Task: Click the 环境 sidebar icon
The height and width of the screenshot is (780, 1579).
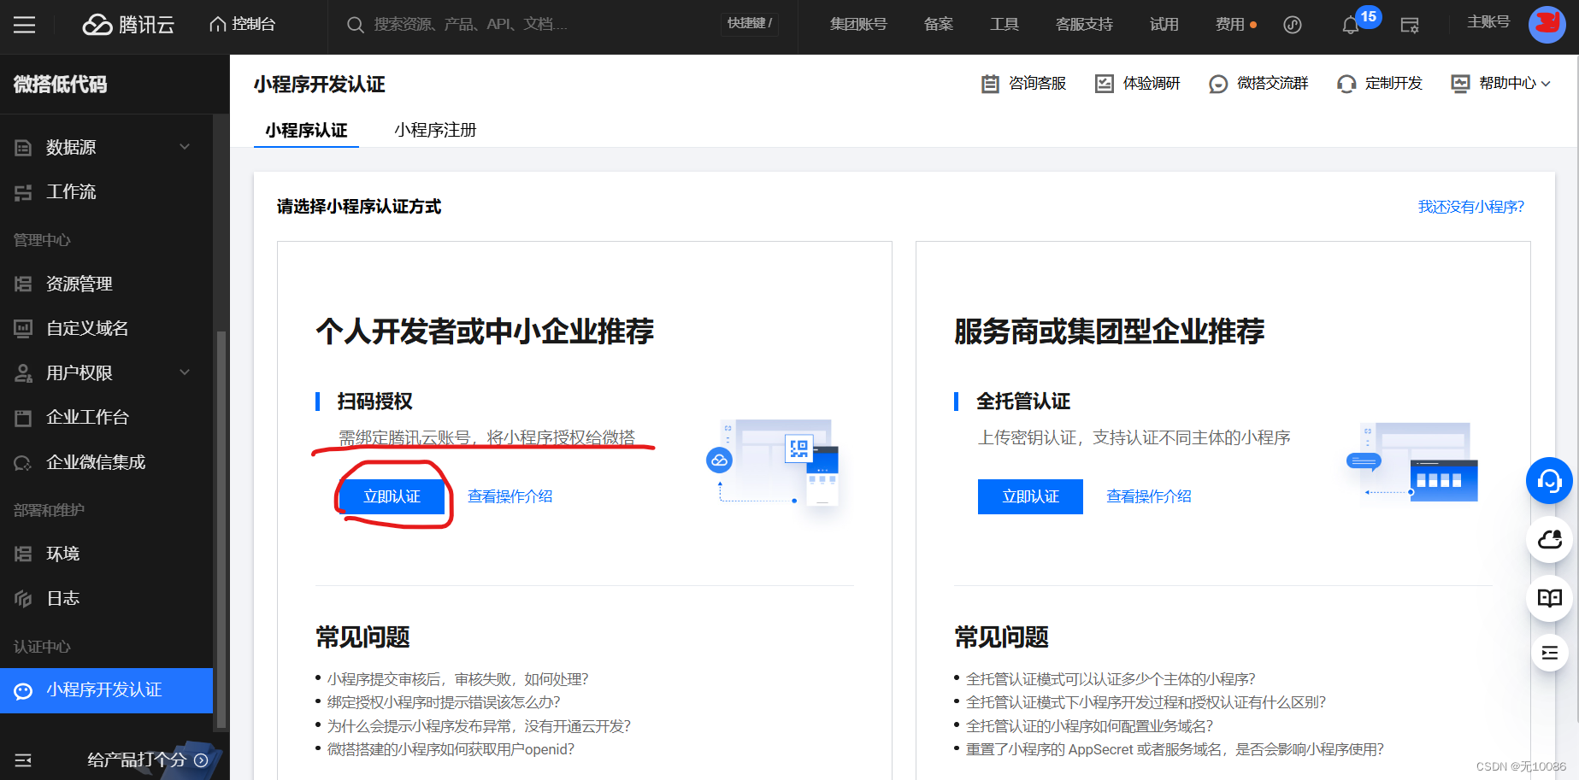Action: (x=23, y=554)
